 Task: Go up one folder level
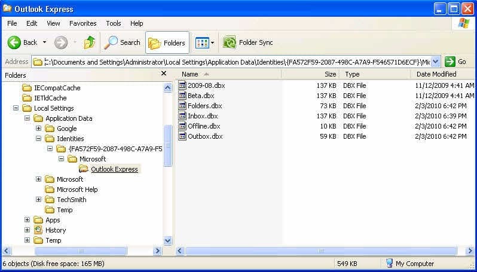tap(90, 42)
